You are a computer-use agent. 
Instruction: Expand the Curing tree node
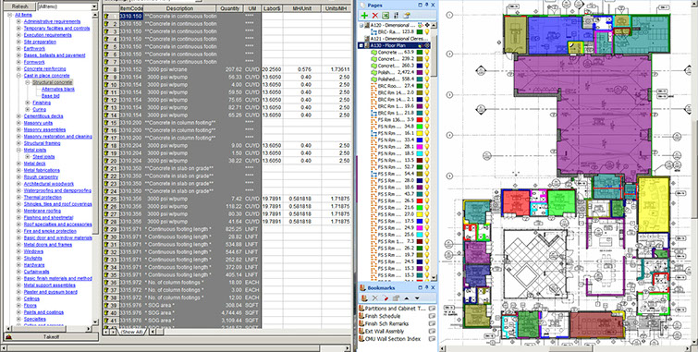(28, 109)
